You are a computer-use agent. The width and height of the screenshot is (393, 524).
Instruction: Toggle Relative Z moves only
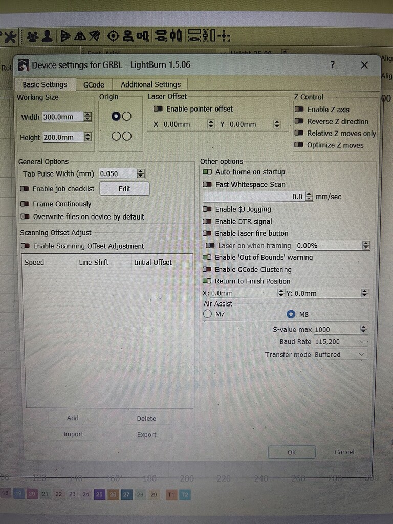click(299, 133)
